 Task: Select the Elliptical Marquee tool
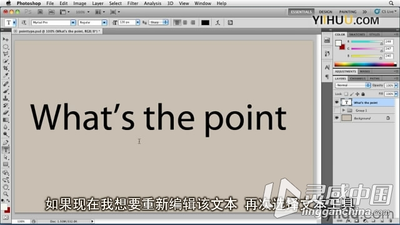[6, 47]
